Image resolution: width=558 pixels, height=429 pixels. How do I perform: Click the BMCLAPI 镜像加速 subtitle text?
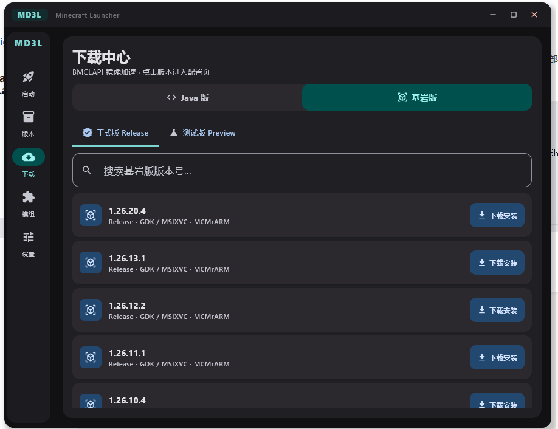click(141, 72)
